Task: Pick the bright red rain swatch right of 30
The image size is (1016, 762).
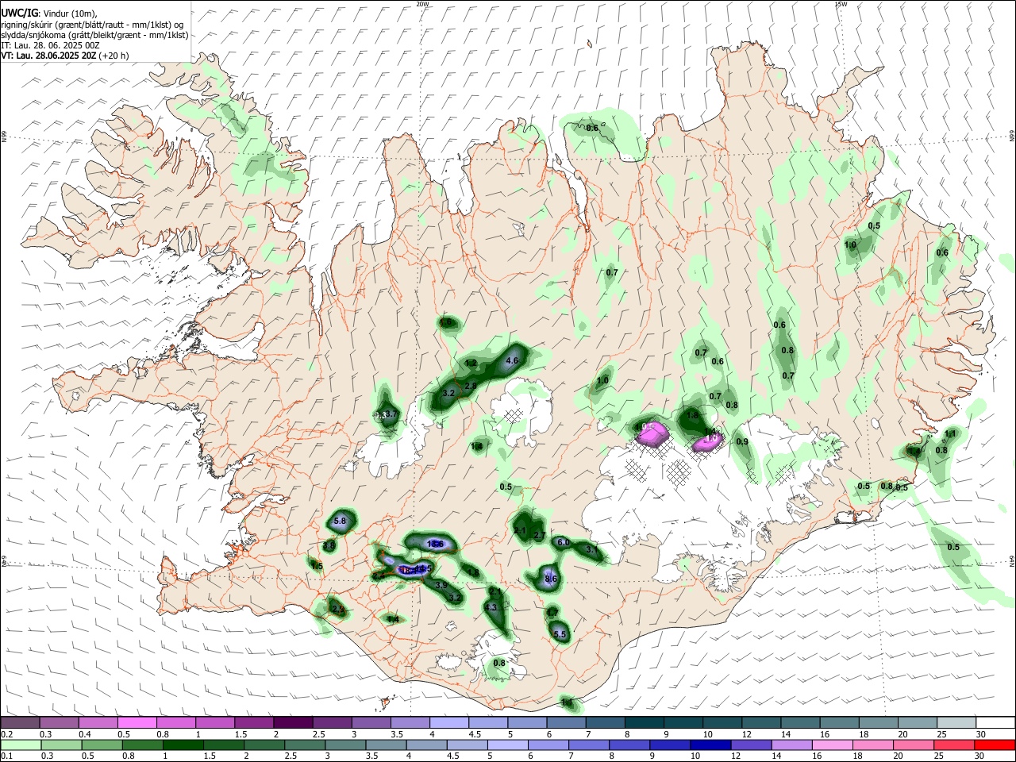Action: tap(995, 745)
